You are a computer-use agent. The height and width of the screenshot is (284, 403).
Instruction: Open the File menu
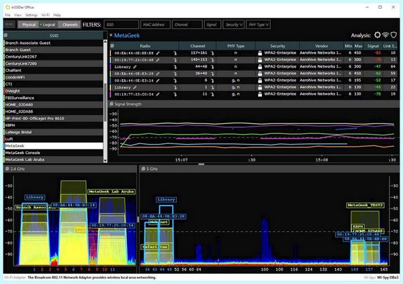tap(7, 15)
